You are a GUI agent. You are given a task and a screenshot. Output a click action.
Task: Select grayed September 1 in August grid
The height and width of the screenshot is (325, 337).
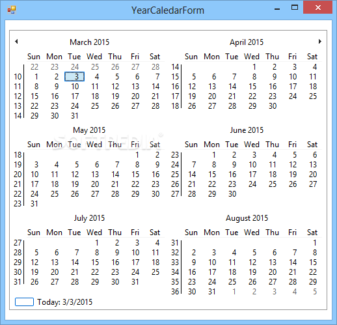click(x=234, y=292)
